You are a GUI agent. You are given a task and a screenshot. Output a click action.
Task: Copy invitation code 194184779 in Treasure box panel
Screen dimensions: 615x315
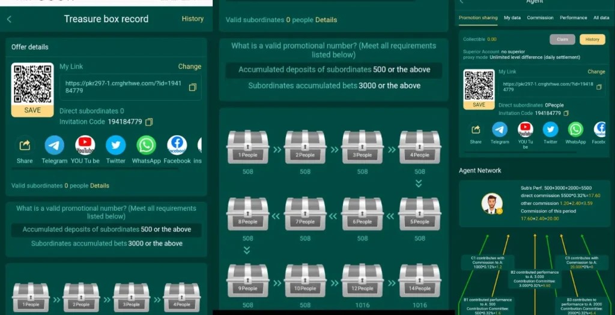click(149, 122)
